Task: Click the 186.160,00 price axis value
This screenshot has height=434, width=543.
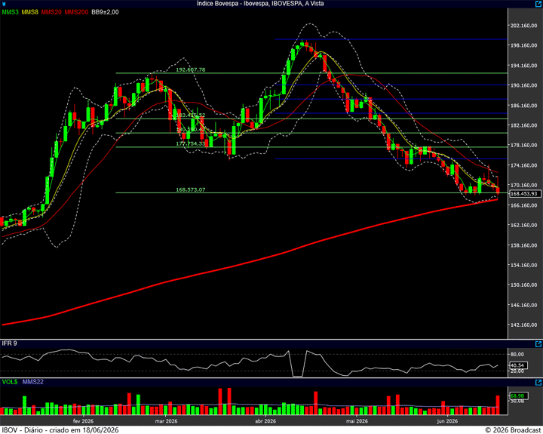Action: [x=523, y=106]
